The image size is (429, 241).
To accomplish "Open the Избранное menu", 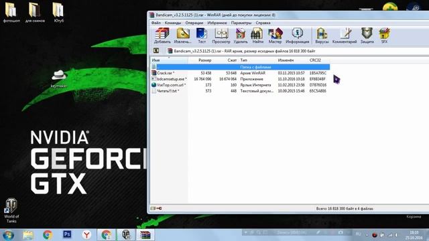I will click(x=217, y=23).
